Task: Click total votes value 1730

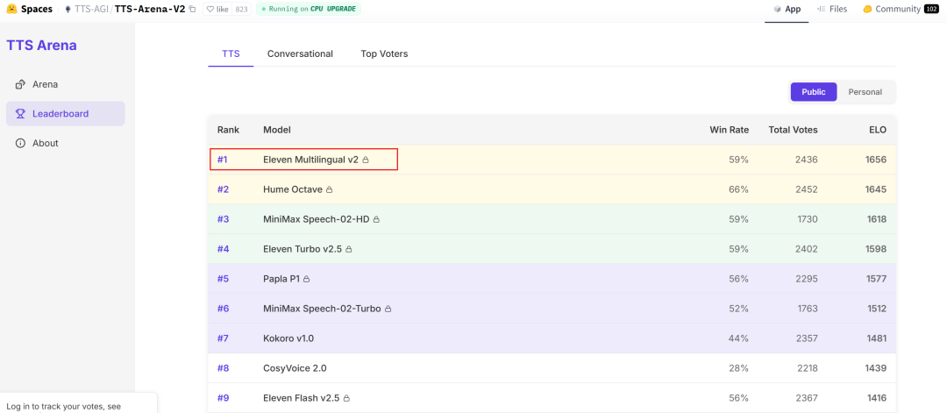Action: tap(808, 219)
